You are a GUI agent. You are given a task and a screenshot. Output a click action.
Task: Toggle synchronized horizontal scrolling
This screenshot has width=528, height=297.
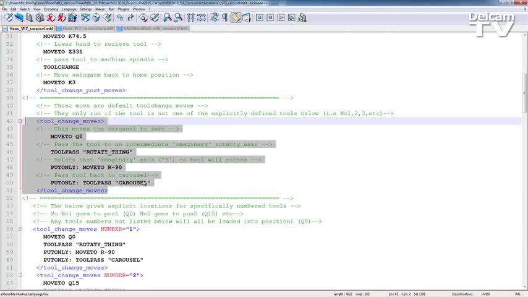point(202,17)
